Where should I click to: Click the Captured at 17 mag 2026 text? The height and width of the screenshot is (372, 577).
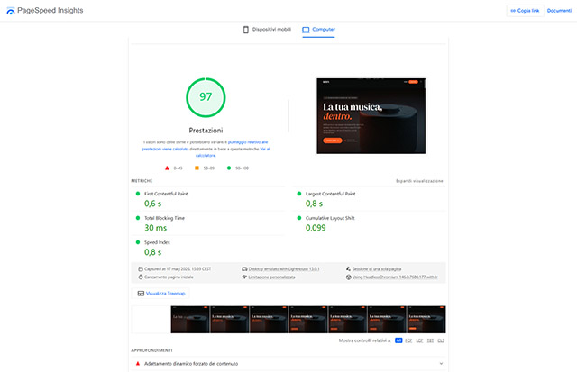point(178,269)
